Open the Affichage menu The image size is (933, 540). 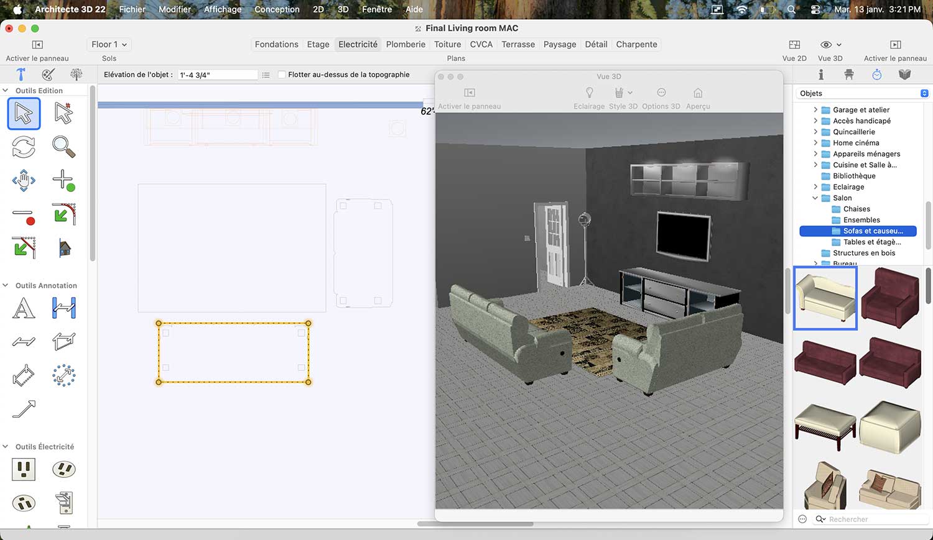(223, 9)
